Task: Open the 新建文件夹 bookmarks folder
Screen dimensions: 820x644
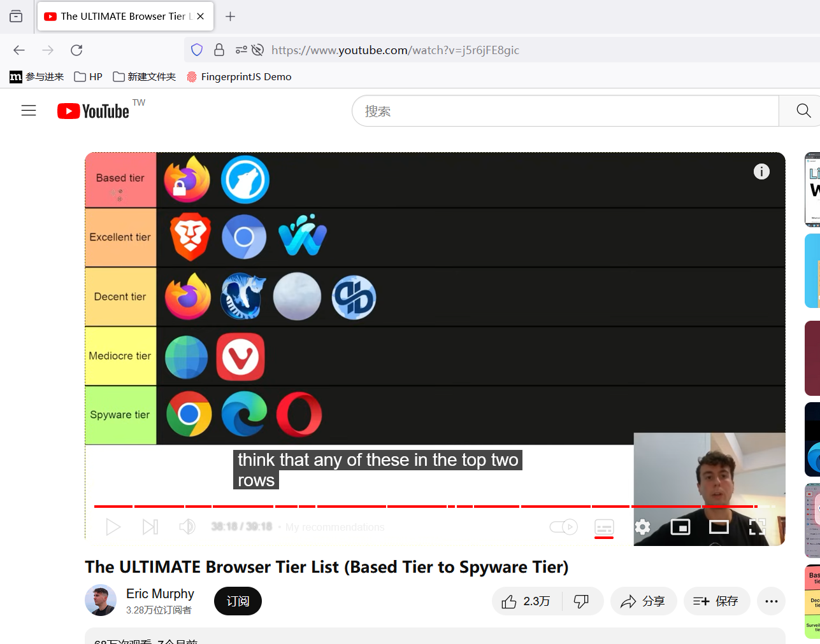Action: pos(145,77)
